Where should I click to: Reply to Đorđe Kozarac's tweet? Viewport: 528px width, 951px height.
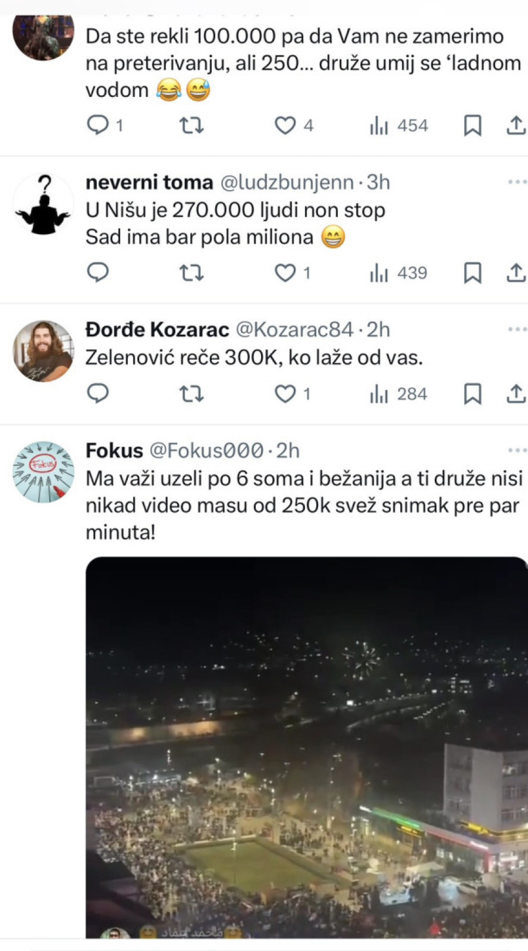(x=98, y=394)
